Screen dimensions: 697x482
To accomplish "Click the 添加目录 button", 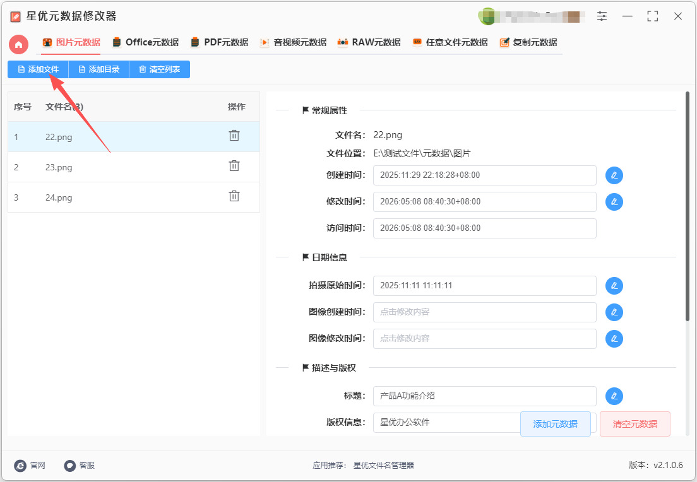I will pos(98,69).
